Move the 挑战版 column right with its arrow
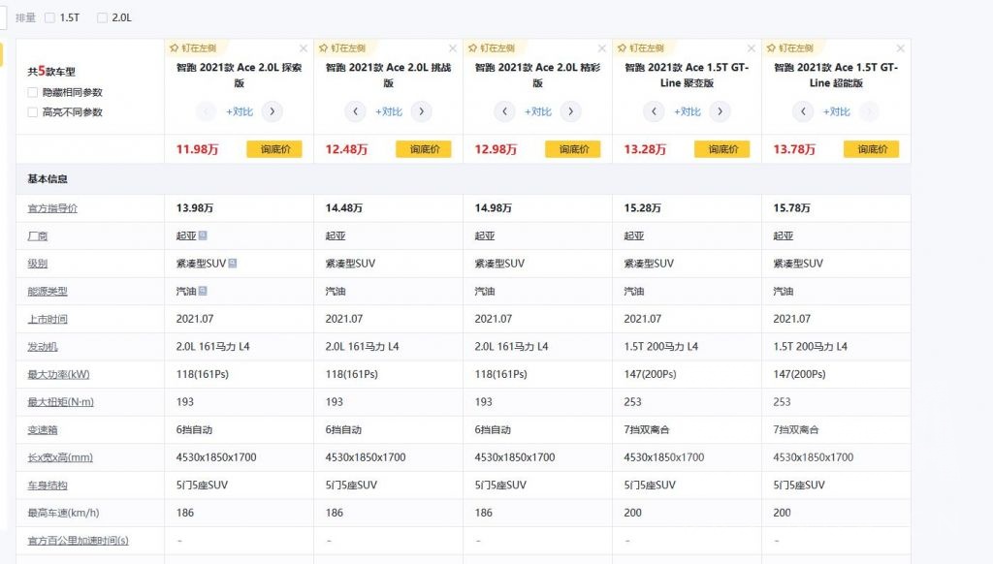The width and height of the screenshot is (993, 564). pyautogui.click(x=421, y=111)
